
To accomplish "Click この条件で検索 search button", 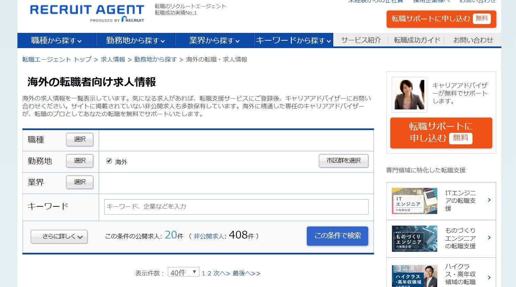I will point(337,236).
